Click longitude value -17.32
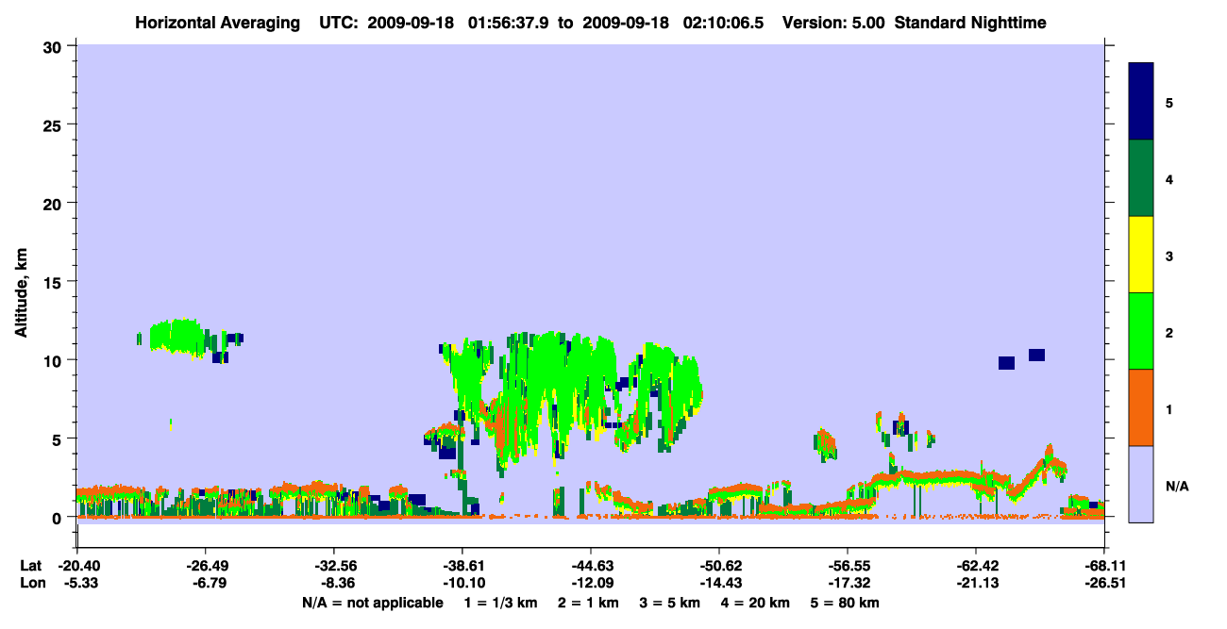The image size is (1227, 629). coord(847,583)
